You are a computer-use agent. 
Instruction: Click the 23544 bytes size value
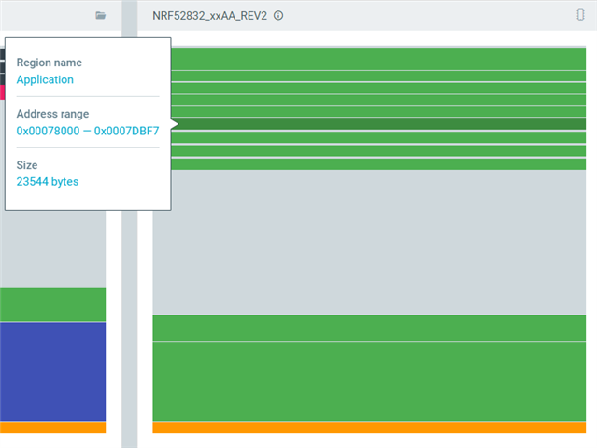48,181
